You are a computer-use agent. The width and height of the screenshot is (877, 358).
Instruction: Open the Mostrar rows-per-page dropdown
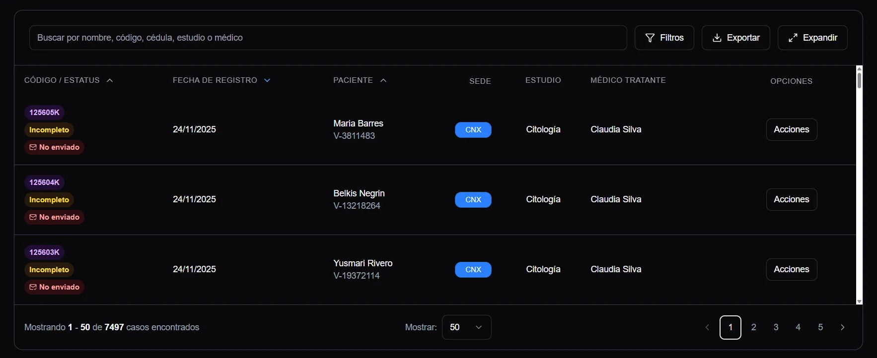pos(466,327)
